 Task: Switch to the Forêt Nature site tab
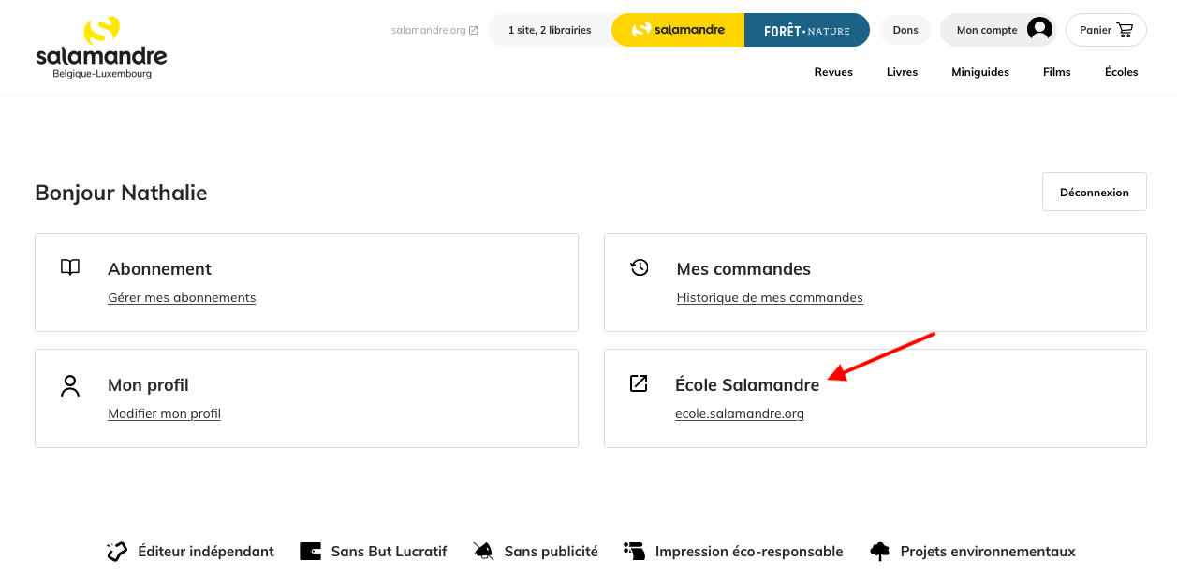[807, 30]
